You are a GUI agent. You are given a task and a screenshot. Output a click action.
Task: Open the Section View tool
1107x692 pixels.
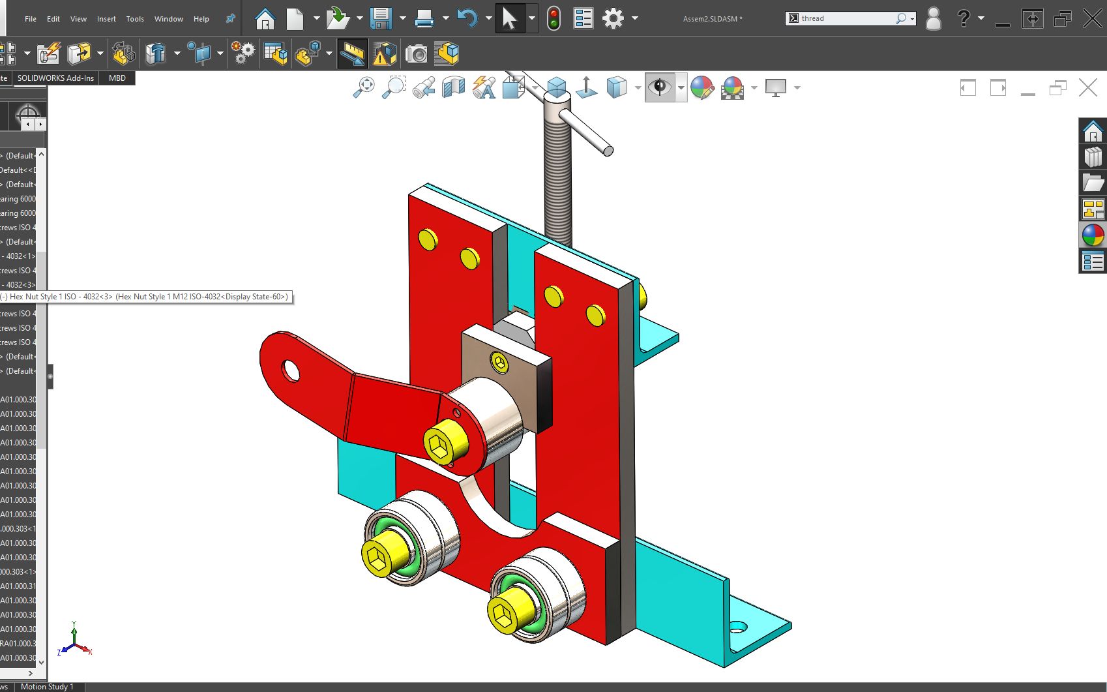(x=453, y=87)
